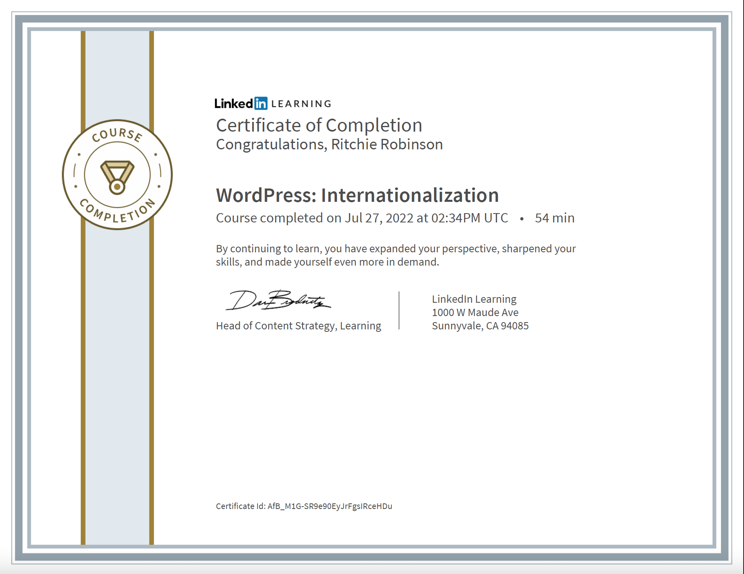The height and width of the screenshot is (574, 744).
Task: Click the handwritten signature image
Action: tap(278, 300)
